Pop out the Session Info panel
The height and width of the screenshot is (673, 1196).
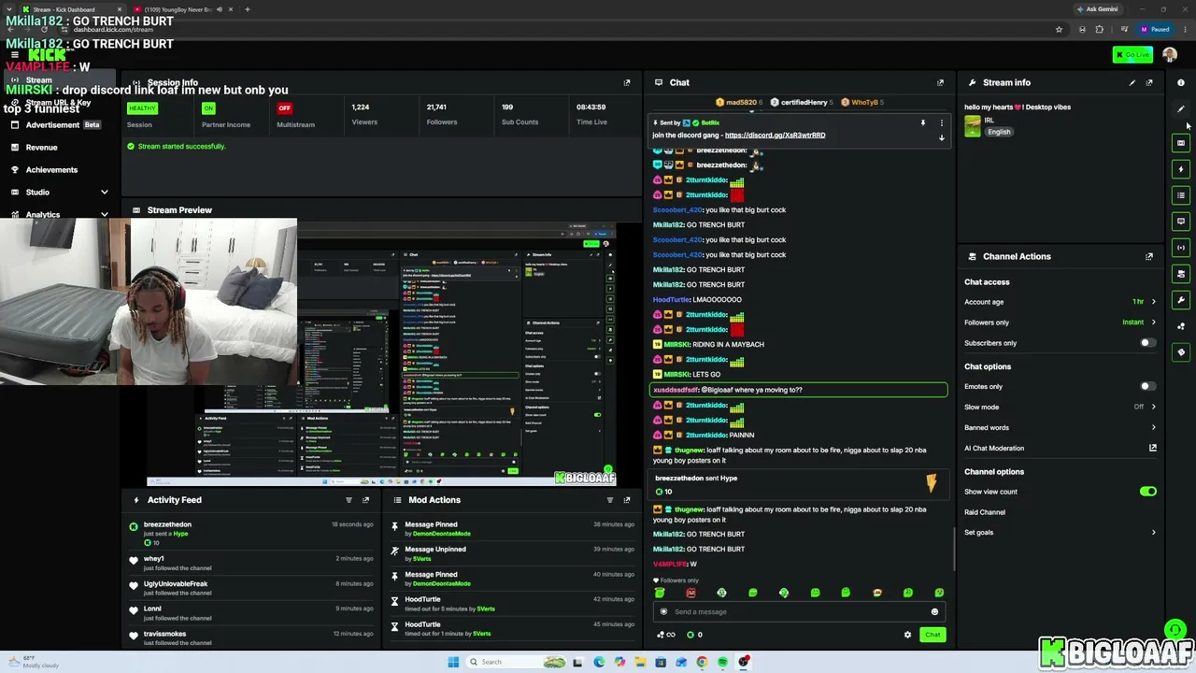click(627, 82)
